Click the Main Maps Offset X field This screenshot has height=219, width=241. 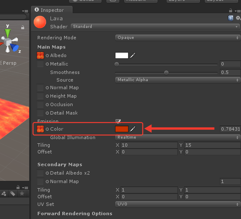click(149, 152)
